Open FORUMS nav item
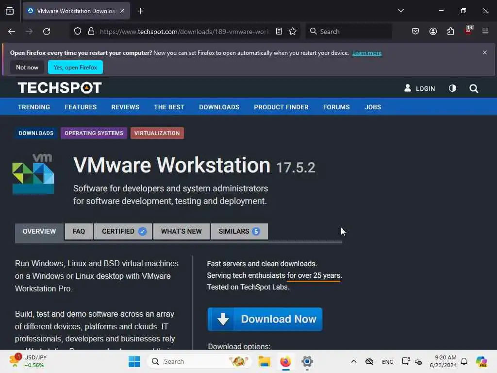 (x=336, y=107)
